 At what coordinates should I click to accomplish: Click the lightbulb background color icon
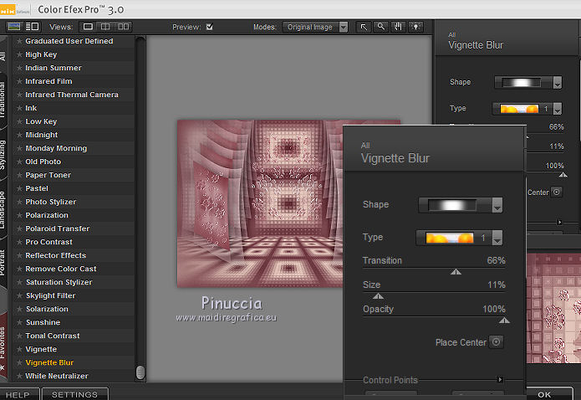(x=415, y=27)
